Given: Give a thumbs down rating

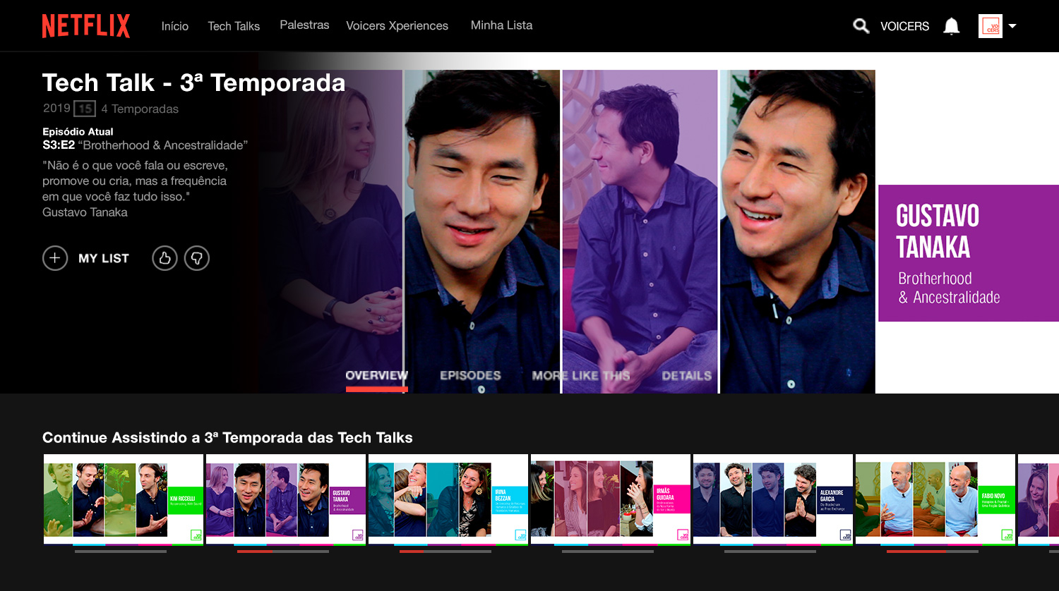Looking at the screenshot, I should [197, 258].
